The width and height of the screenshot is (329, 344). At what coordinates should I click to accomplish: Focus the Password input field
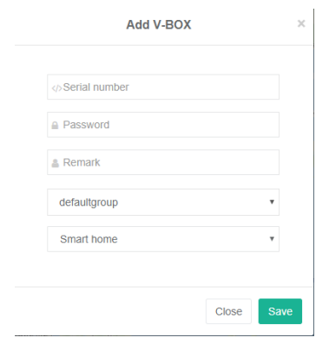coord(163,125)
